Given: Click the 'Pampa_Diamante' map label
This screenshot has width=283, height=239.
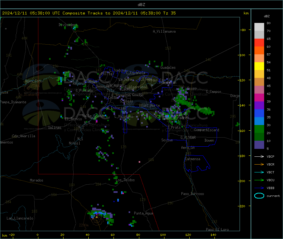Looking at the screenshot, I should click(x=13, y=102).
